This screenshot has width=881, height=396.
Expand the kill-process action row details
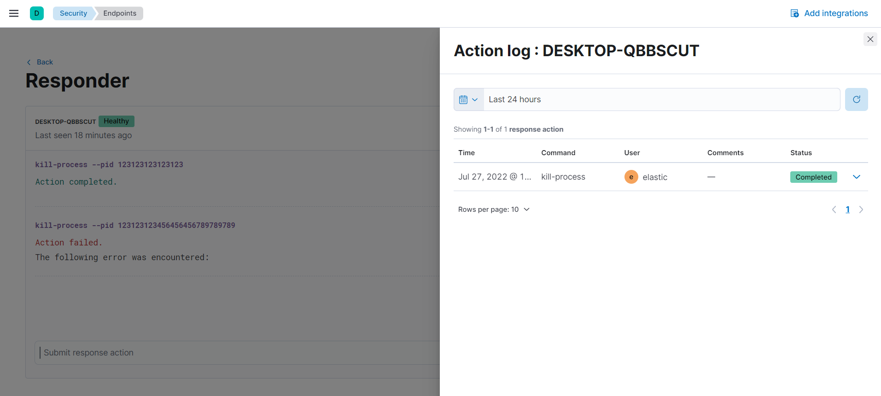pos(857,177)
